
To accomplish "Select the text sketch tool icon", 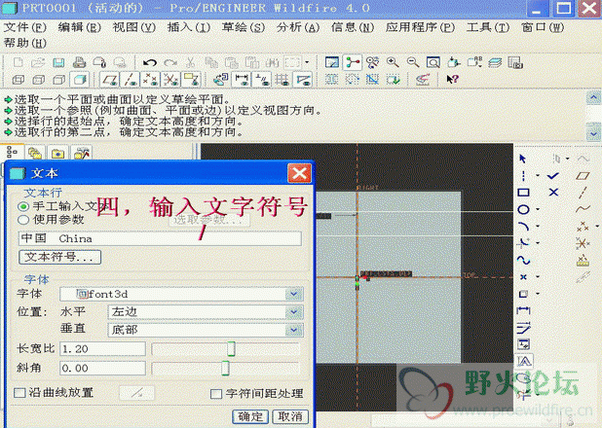I will (x=524, y=361).
